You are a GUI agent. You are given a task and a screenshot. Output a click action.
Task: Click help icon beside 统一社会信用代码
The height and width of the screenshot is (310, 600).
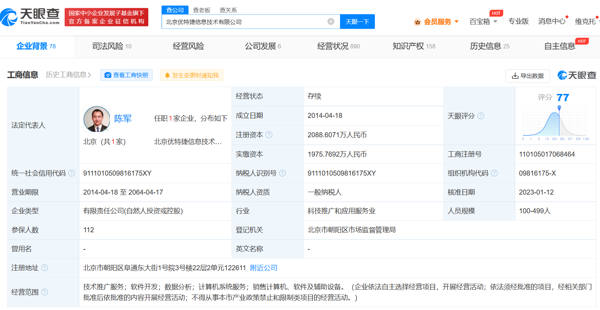point(72,173)
